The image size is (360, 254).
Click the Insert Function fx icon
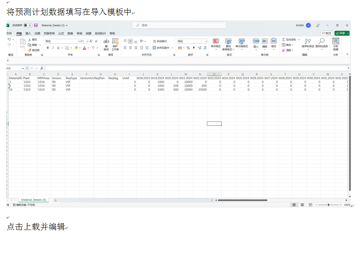click(x=42, y=68)
